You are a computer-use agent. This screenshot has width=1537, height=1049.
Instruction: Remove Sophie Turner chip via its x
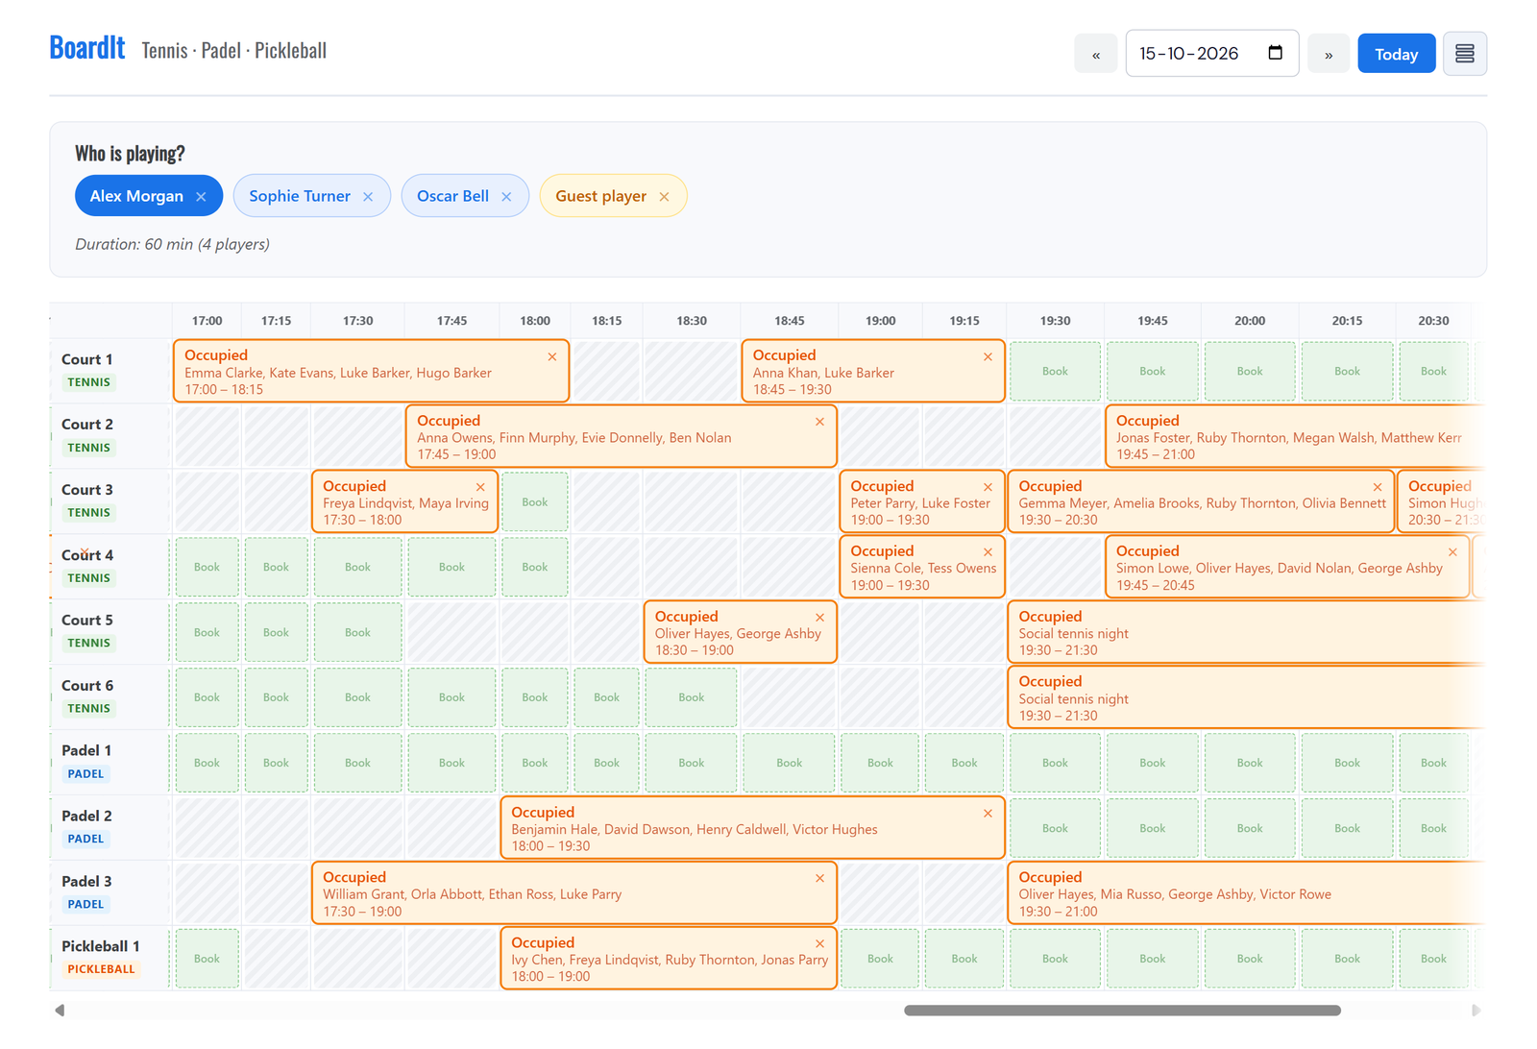point(368,197)
